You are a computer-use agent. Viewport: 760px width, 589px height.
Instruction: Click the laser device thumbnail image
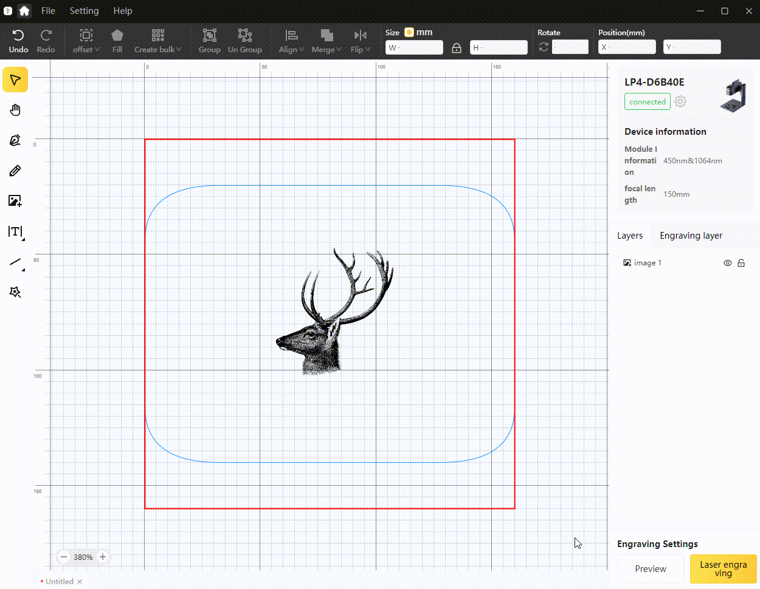point(733,96)
